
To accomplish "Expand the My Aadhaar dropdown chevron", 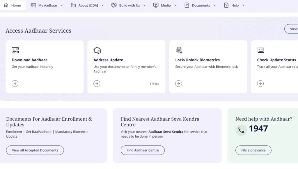I will pos(62,5).
